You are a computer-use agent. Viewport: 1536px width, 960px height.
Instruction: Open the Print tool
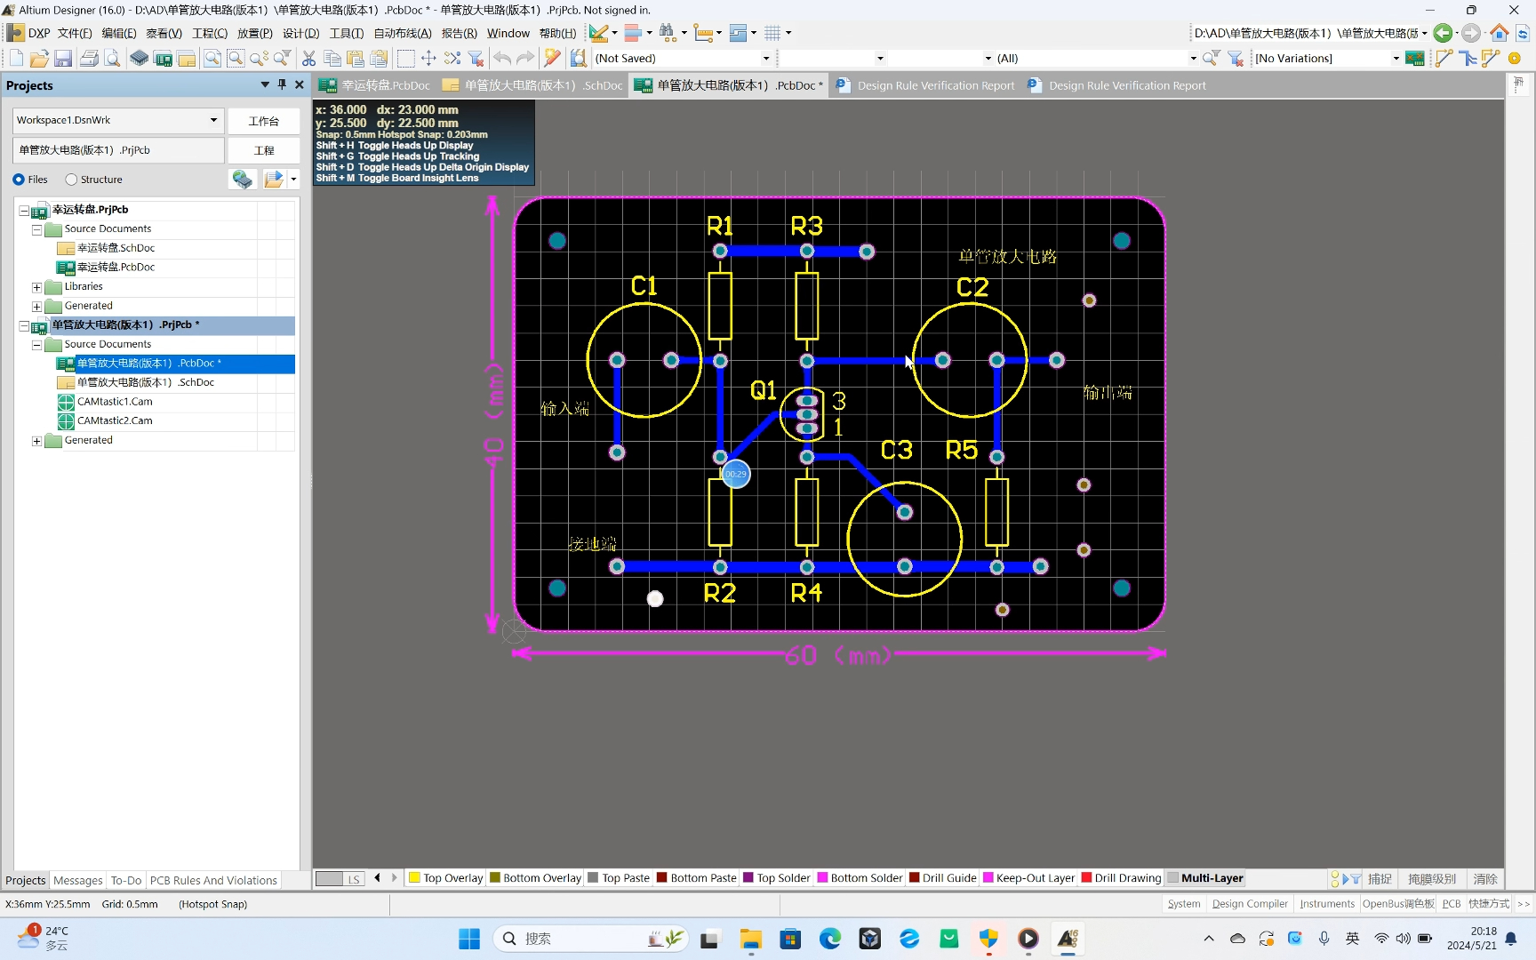[x=89, y=58]
